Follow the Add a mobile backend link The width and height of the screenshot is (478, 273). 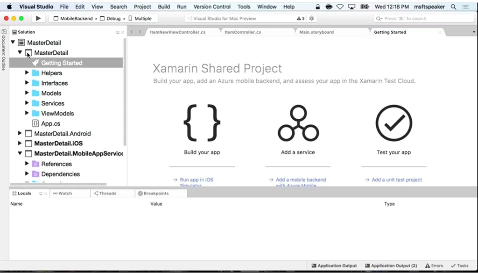click(x=301, y=182)
